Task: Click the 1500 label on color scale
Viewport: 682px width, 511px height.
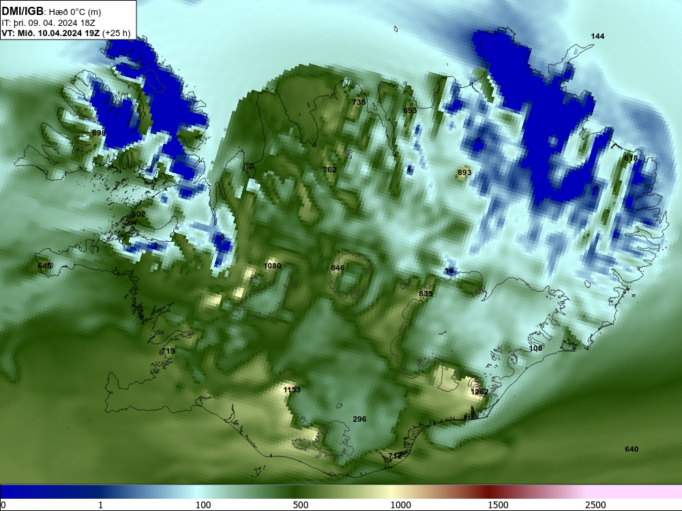Action: (x=498, y=505)
